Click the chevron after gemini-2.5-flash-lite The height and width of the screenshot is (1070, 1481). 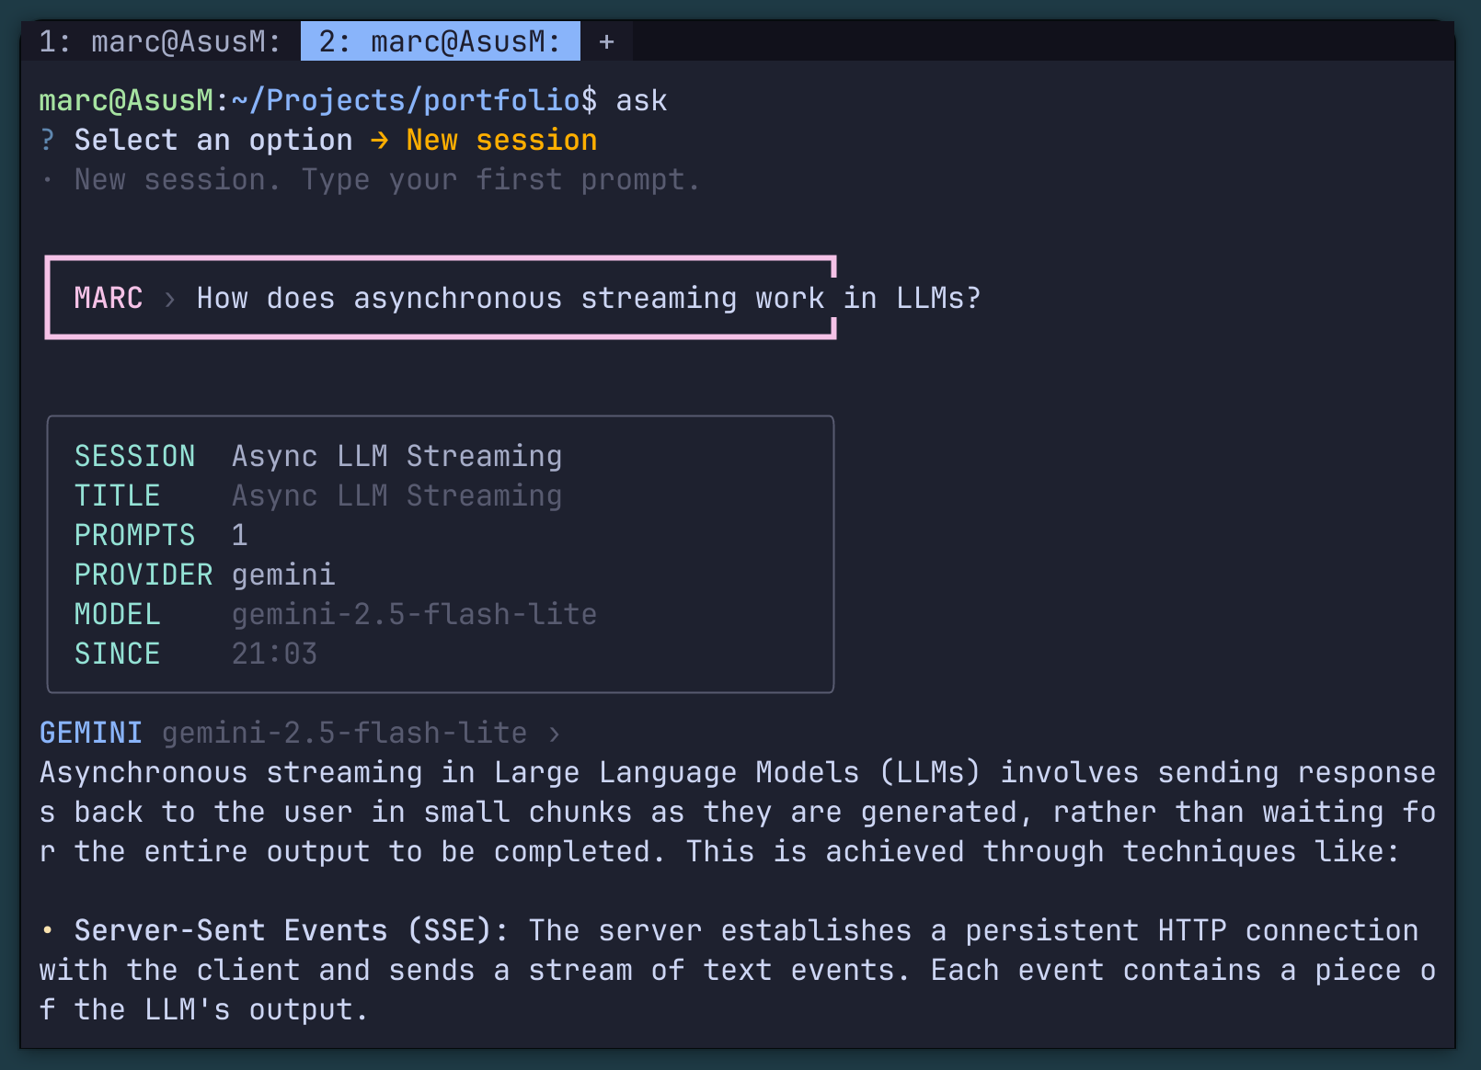point(556,733)
